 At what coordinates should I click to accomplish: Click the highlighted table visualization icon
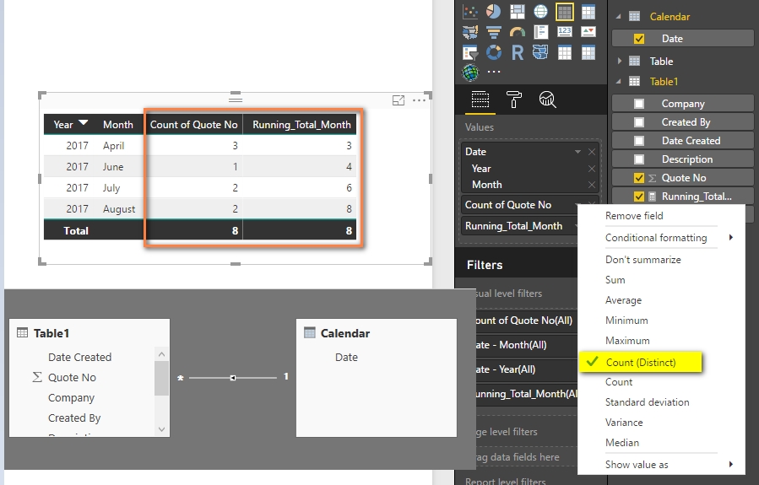(x=565, y=12)
